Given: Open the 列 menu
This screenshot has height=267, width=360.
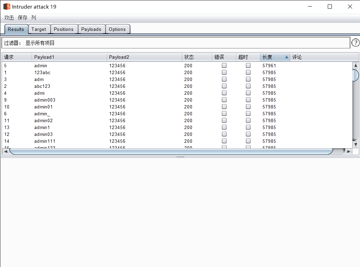Looking at the screenshot, I should click(x=34, y=18).
